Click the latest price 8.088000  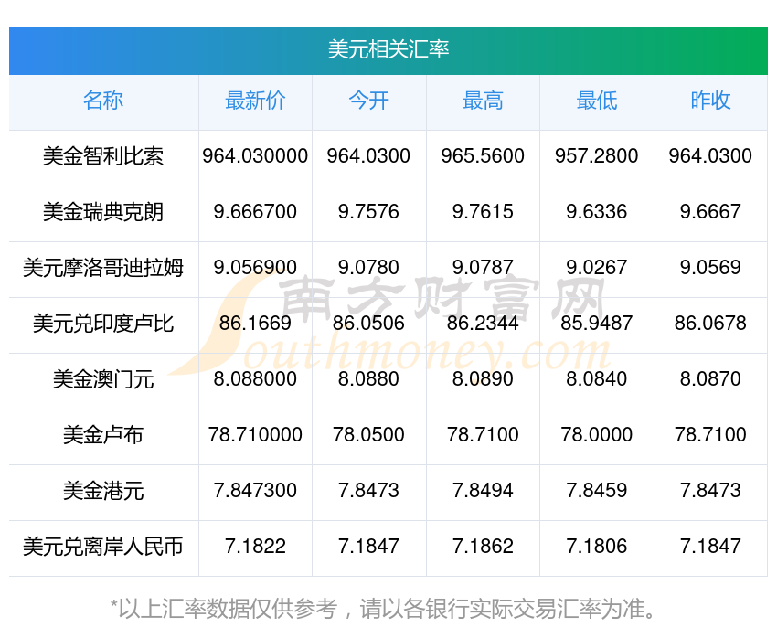click(x=255, y=379)
